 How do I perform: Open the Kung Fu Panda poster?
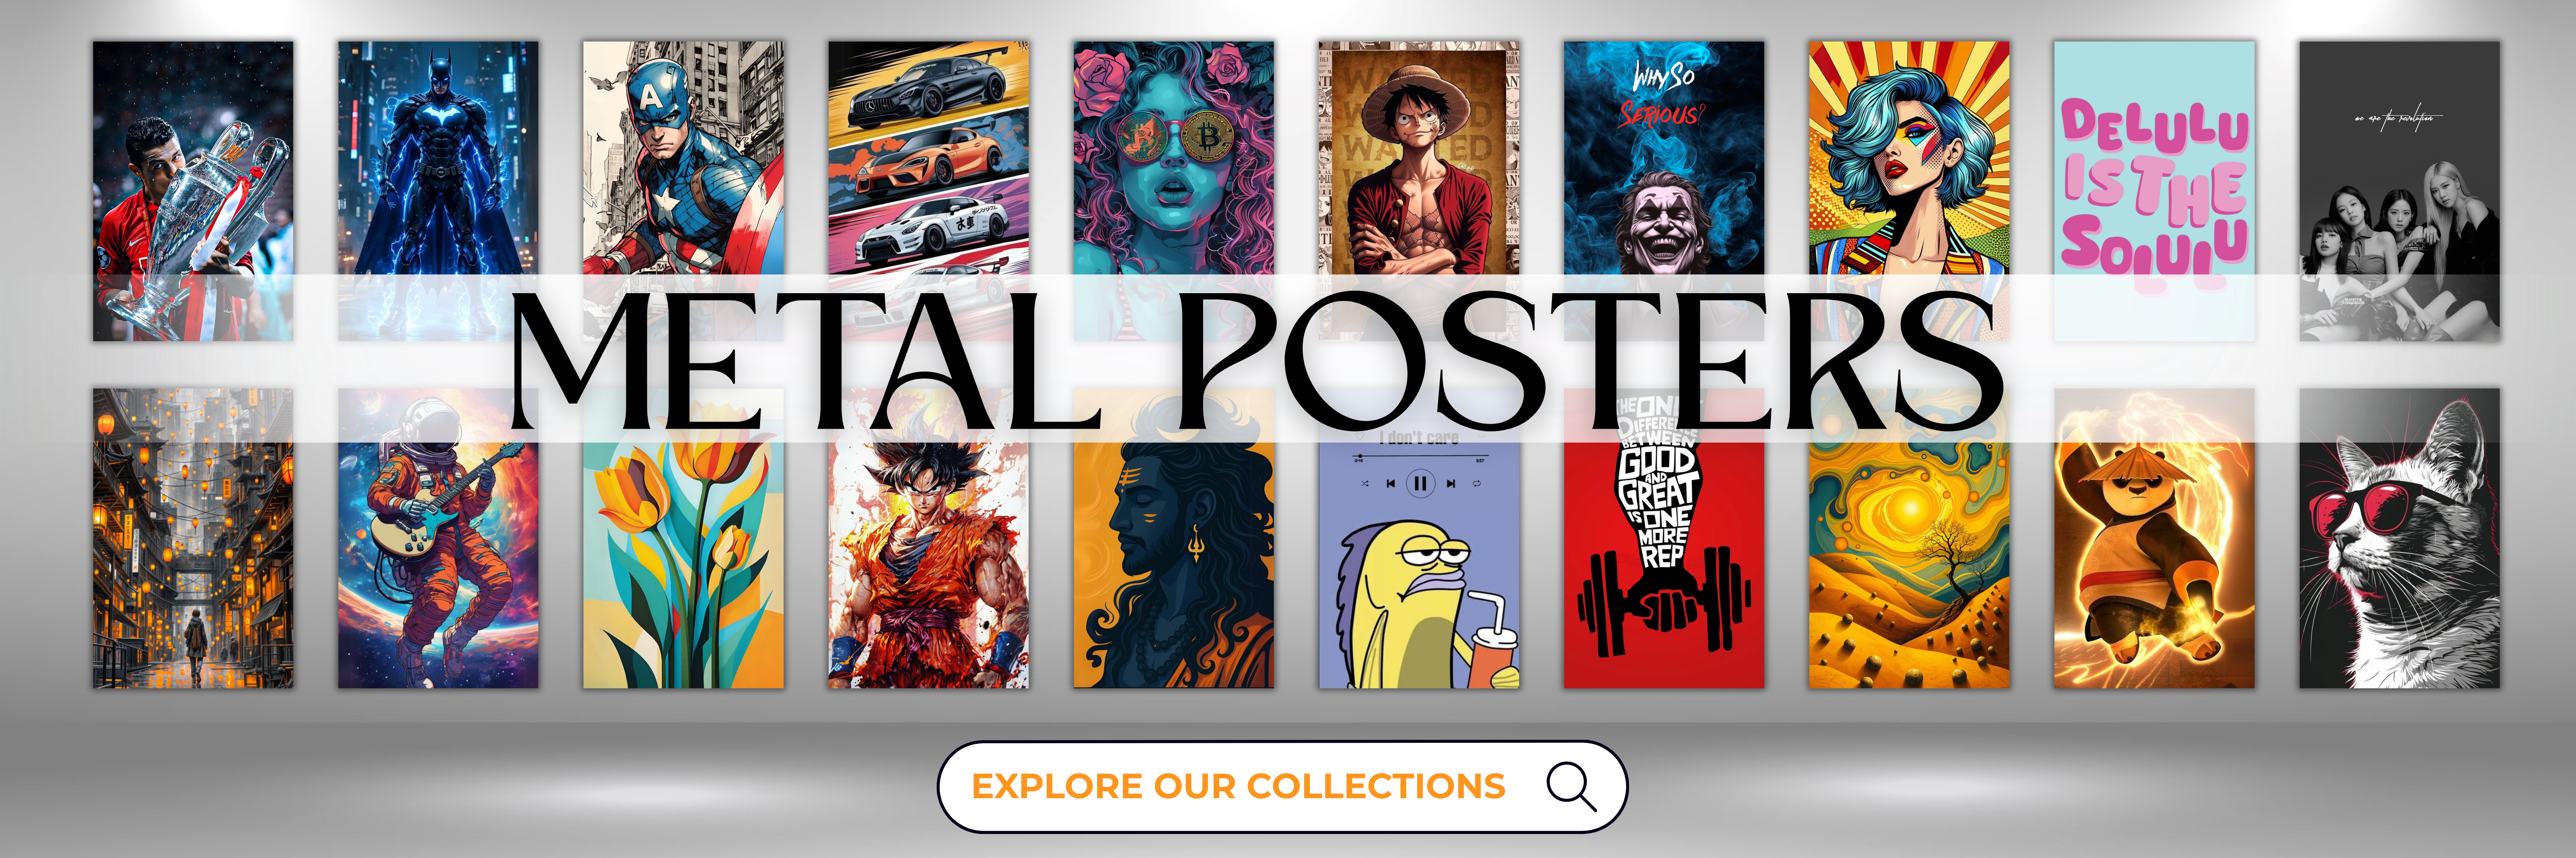tap(2154, 538)
